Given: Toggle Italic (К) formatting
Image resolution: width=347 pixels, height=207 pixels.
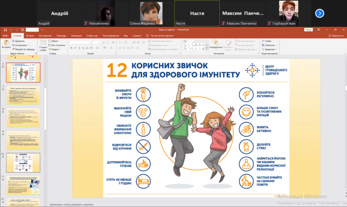Looking at the screenshot, I should [75, 48].
